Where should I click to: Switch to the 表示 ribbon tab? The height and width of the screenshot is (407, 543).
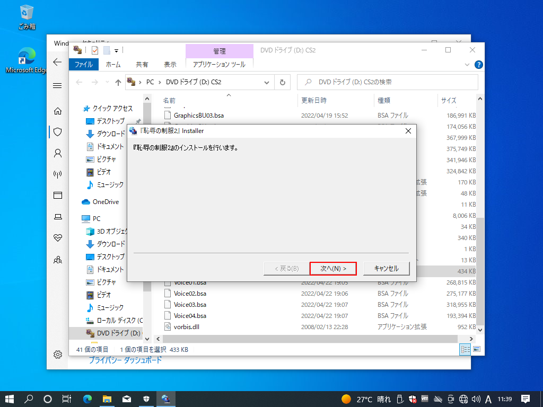(x=170, y=64)
